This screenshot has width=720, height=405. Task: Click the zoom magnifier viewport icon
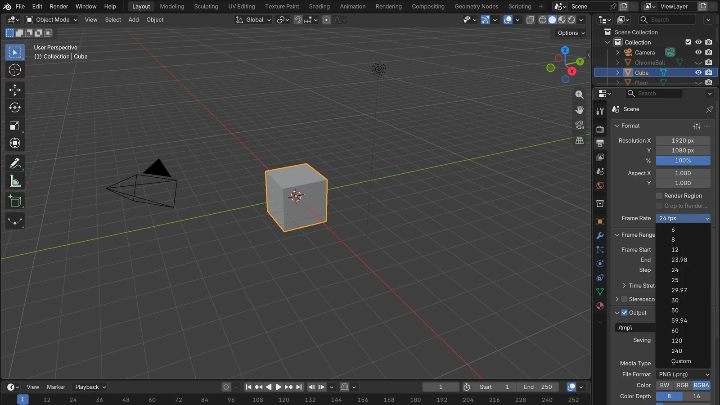click(x=580, y=94)
